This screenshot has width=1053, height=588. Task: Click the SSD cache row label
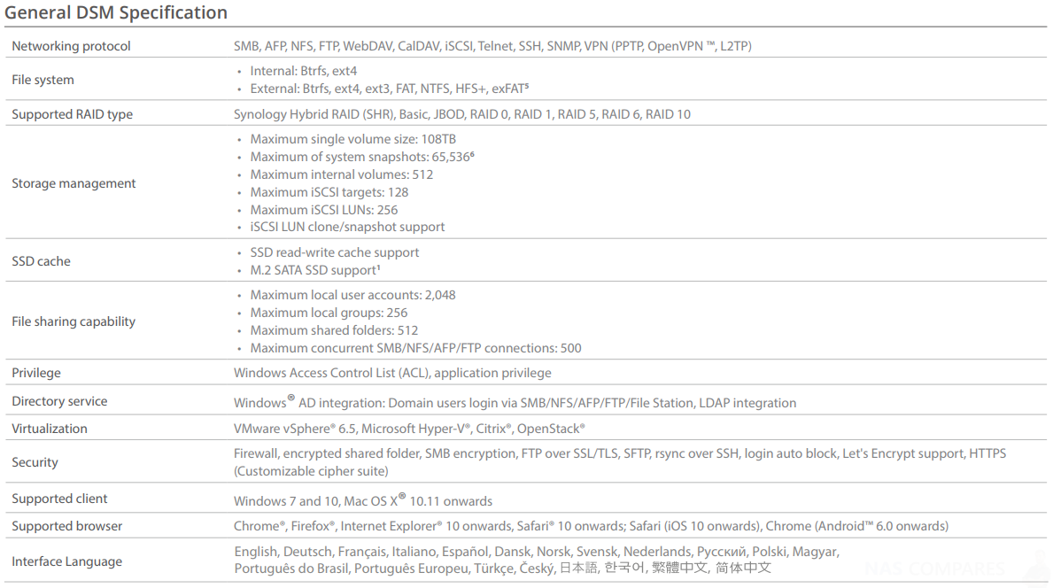click(41, 261)
